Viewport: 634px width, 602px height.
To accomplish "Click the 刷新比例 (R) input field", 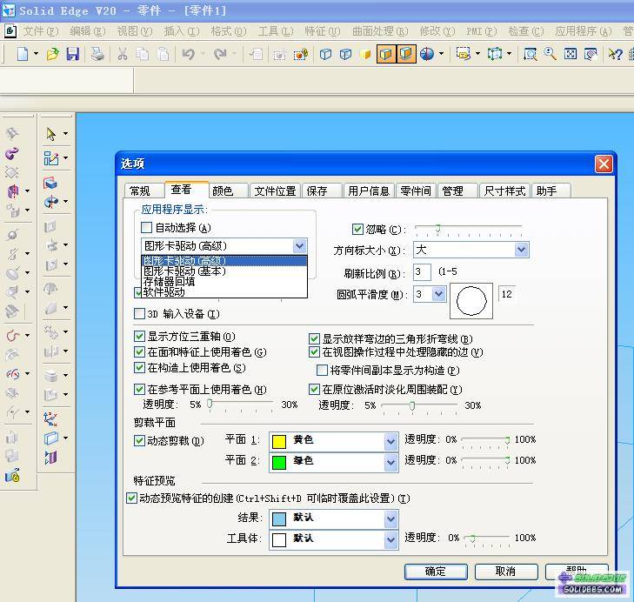I will tap(422, 272).
